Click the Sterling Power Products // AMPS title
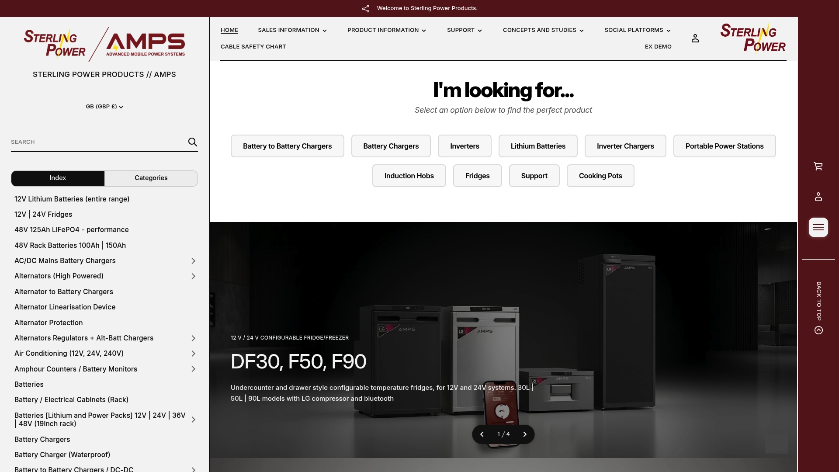 click(104, 75)
